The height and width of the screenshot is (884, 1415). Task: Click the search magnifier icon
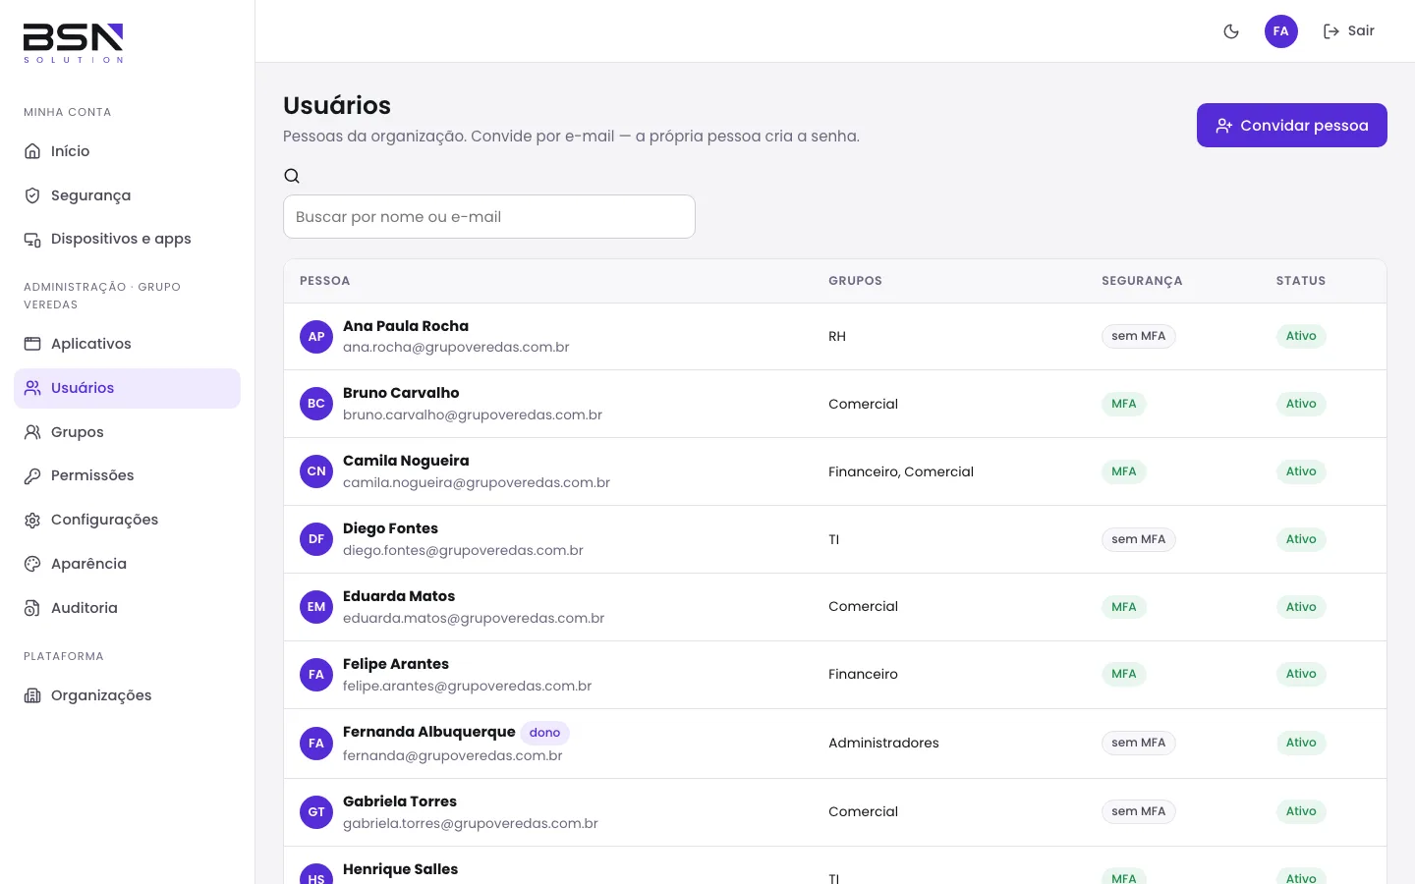click(x=292, y=176)
